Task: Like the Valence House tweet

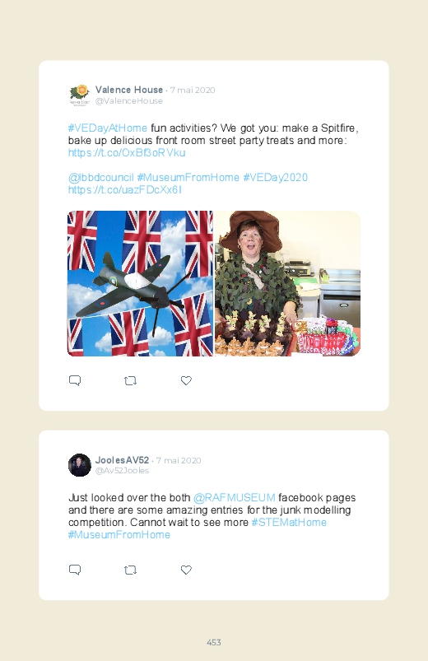Action: (x=186, y=380)
